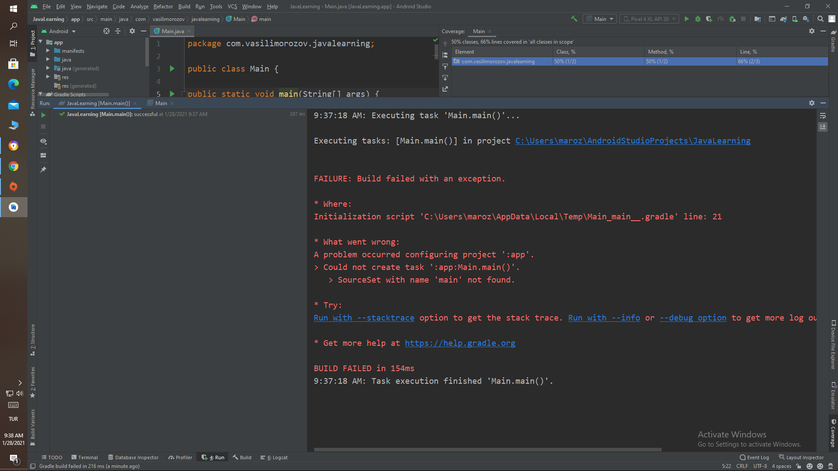Click Scroll to End icon in console
This screenshot has height=471, width=838.
pyautogui.click(x=823, y=127)
